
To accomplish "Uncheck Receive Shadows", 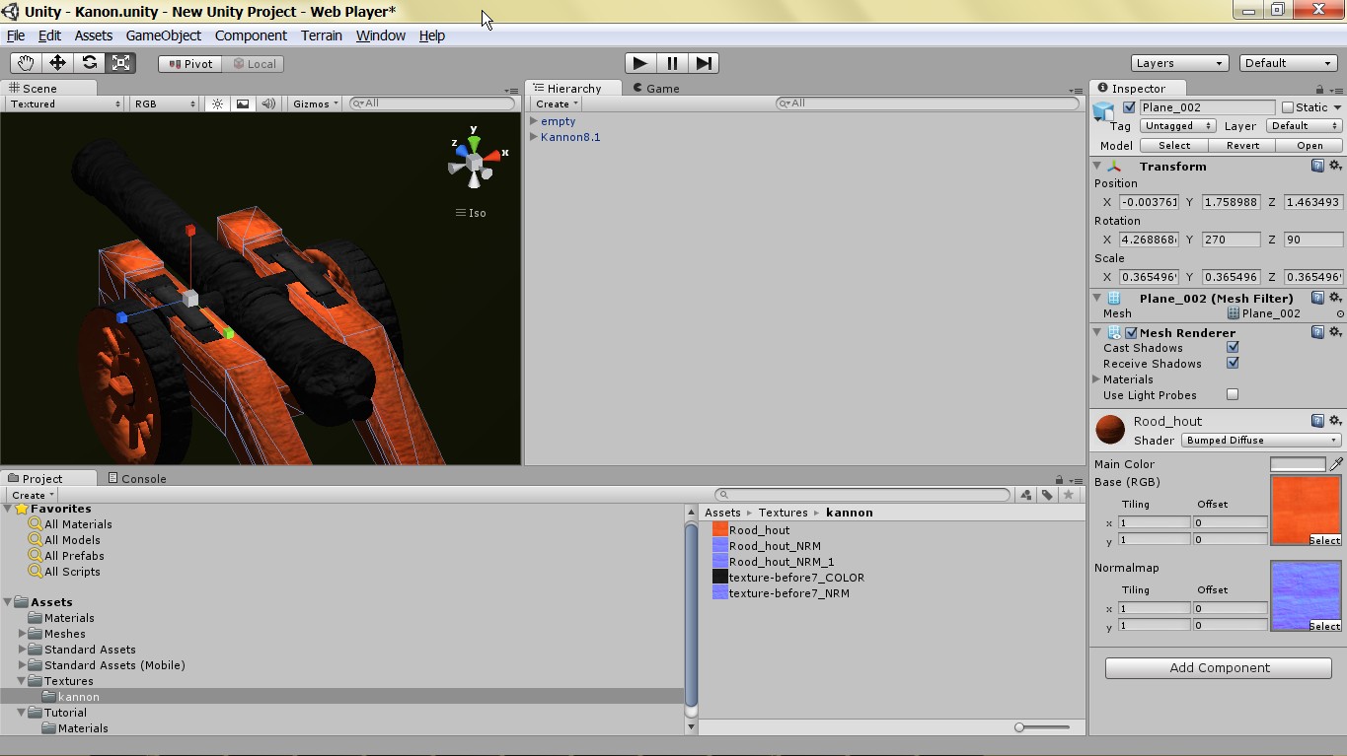I will [x=1233, y=364].
